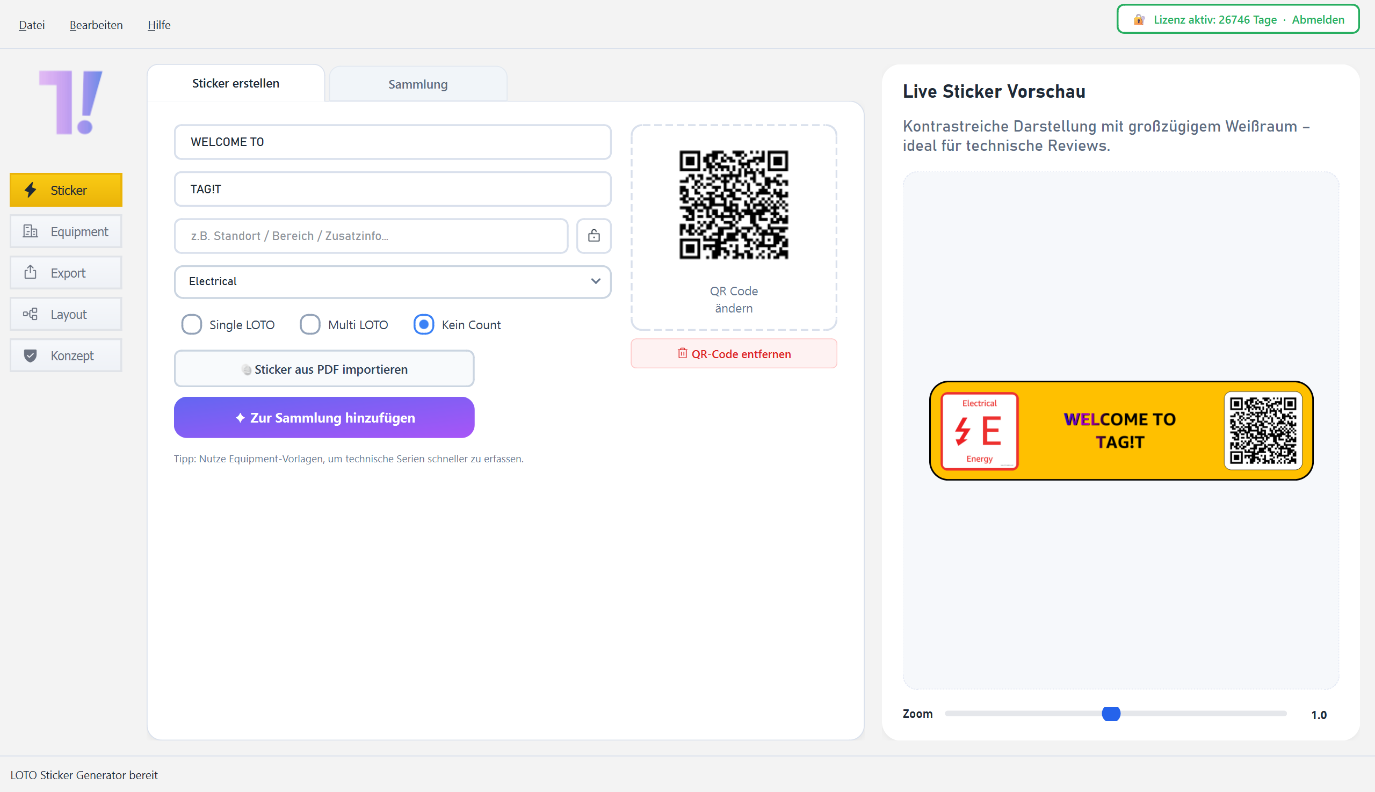Click the WELCOME TO text field
The width and height of the screenshot is (1375, 792).
(392, 142)
